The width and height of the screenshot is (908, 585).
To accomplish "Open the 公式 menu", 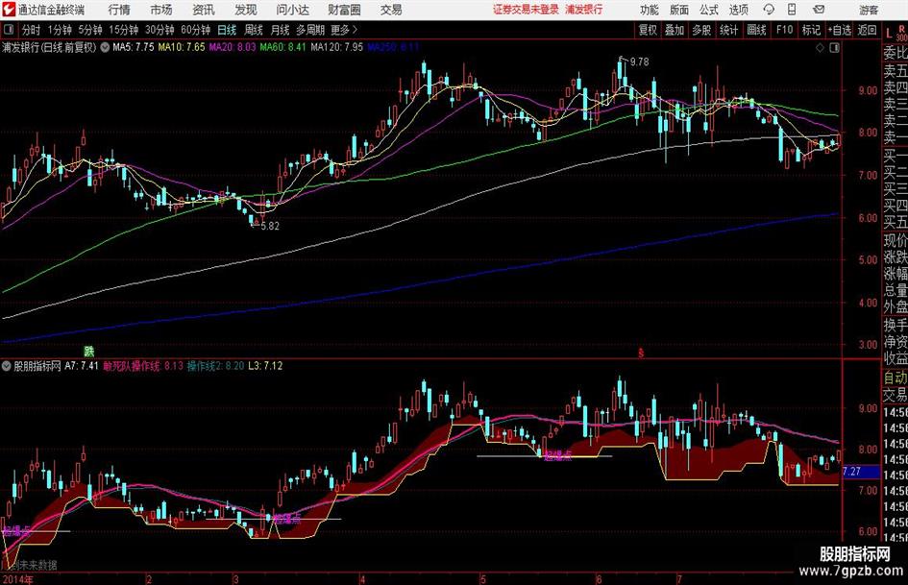I will (x=709, y=10).
